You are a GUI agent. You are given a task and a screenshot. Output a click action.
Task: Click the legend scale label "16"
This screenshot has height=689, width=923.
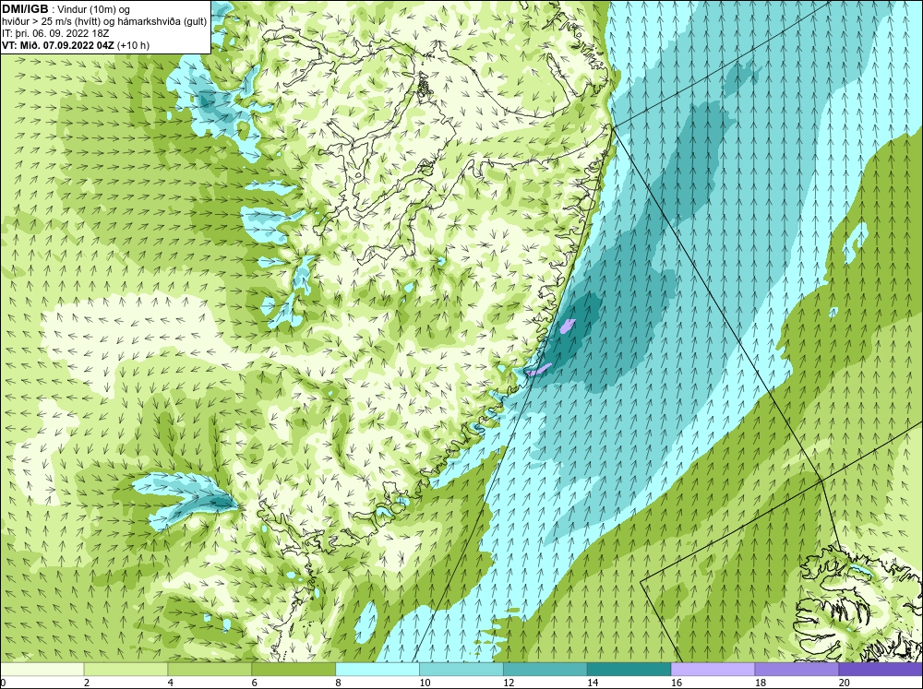(x=677, y=683)
